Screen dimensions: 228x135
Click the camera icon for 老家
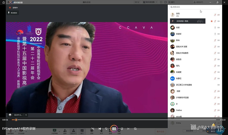219,28
